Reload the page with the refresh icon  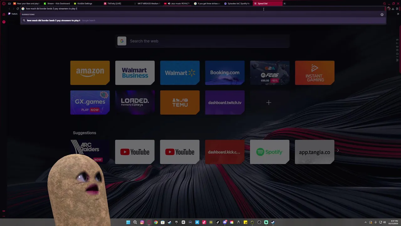18,8
